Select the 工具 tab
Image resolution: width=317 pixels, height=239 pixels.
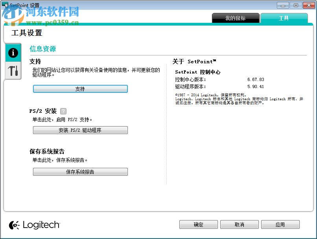[x=284, y=18]
